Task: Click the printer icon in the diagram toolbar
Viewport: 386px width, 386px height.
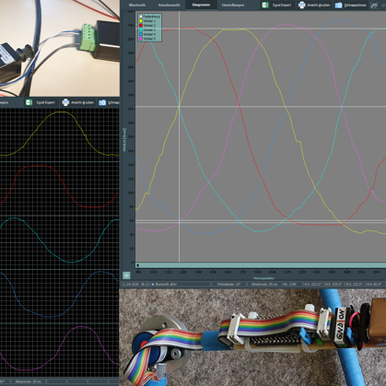Action: [x=302, y=5]
